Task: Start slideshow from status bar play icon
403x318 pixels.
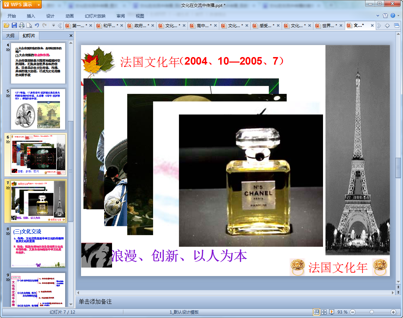Action: pos(332,312)
